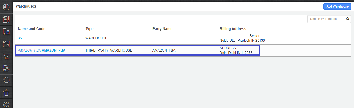Open the shirt products sidebar icon

tap(6, 92)
